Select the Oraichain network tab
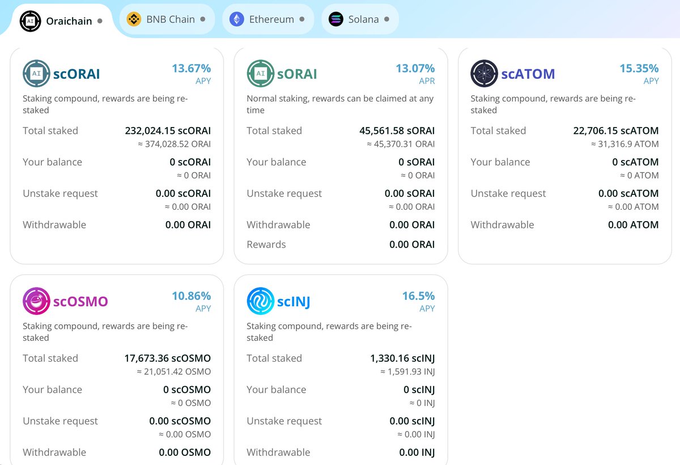 (x=61, y=21)
